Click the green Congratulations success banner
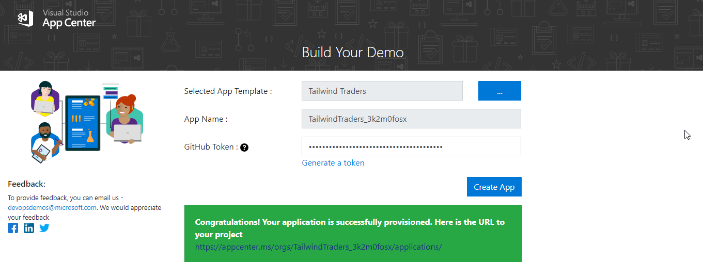 coord(353,234)
